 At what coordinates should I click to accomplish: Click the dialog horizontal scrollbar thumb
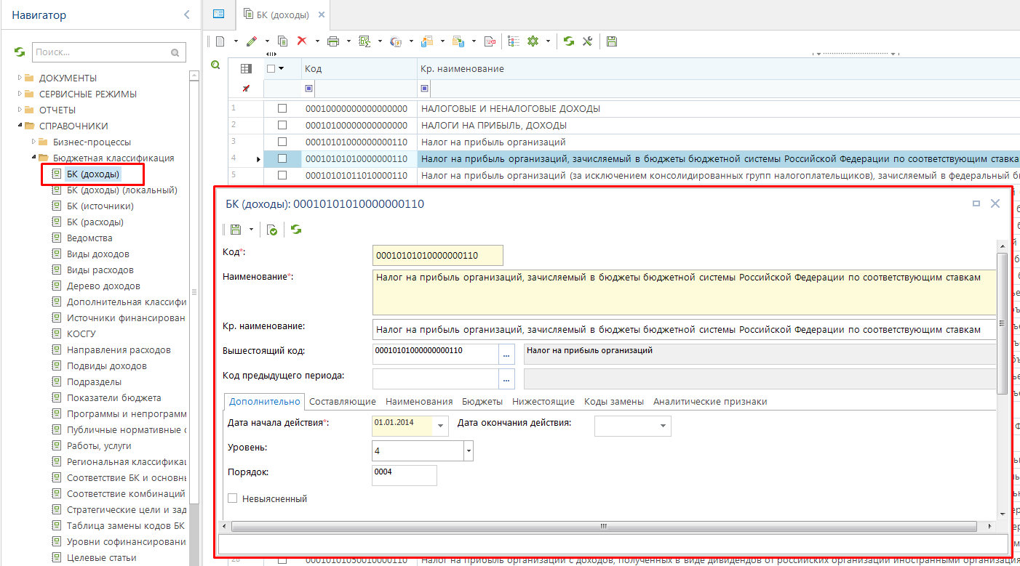604,526
